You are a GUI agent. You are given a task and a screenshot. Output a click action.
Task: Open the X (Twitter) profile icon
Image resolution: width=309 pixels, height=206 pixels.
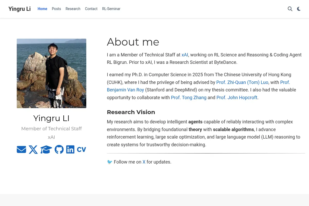click(x=33, y=149)
